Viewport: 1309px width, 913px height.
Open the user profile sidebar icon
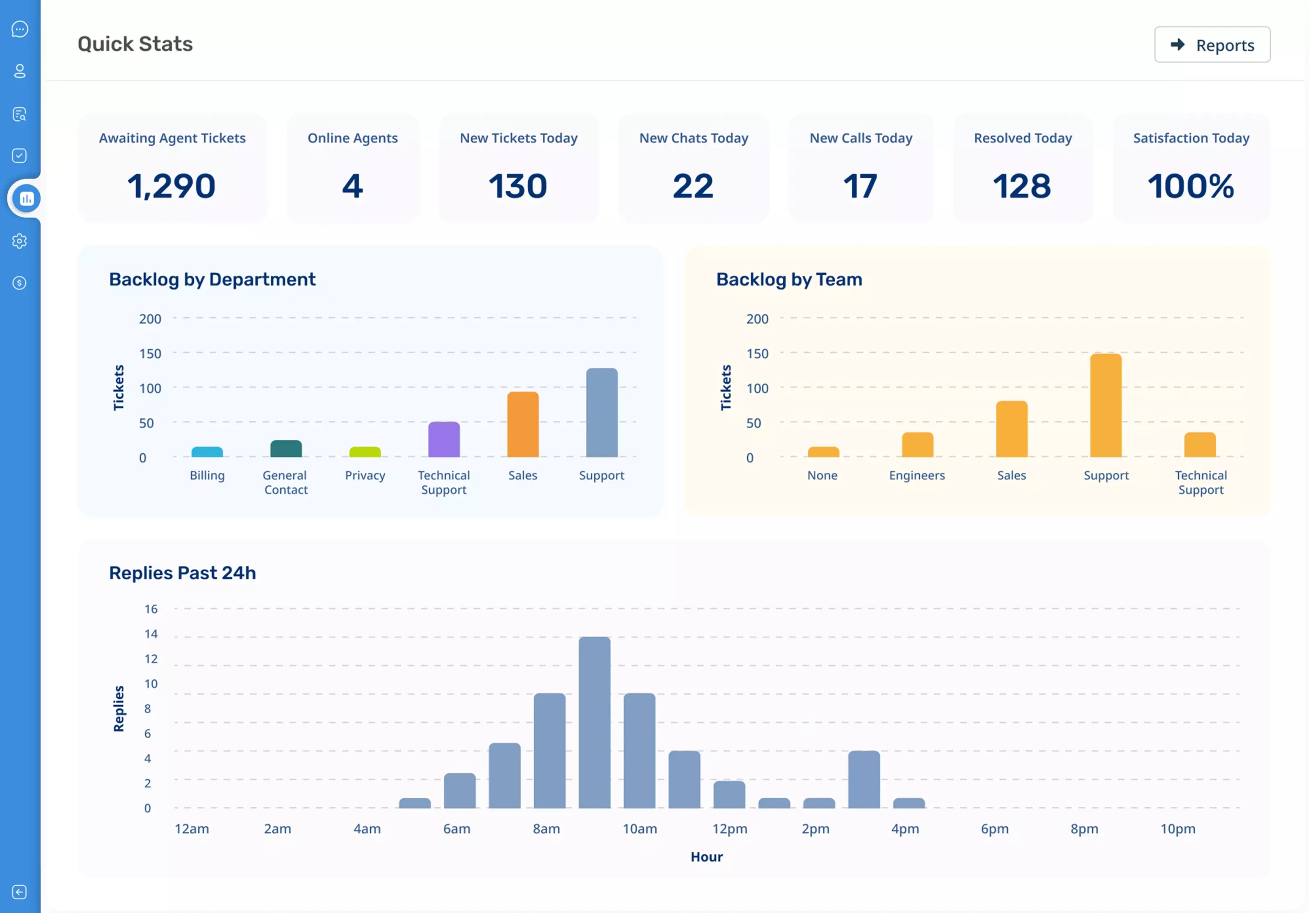coord(19,71)
